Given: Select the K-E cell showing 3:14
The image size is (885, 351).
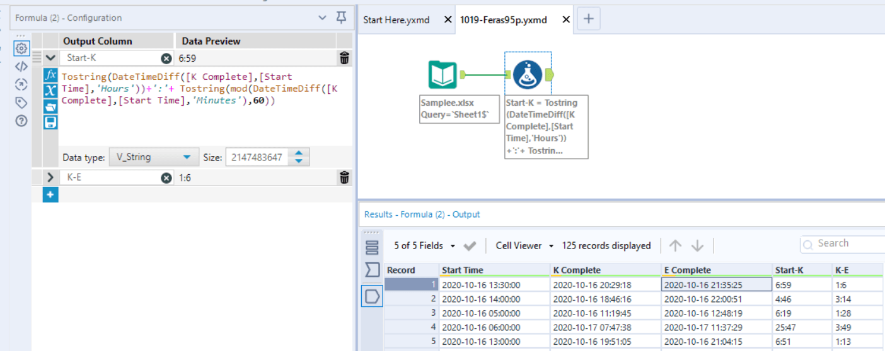Looking at the screenshot, I should [857, 299].
